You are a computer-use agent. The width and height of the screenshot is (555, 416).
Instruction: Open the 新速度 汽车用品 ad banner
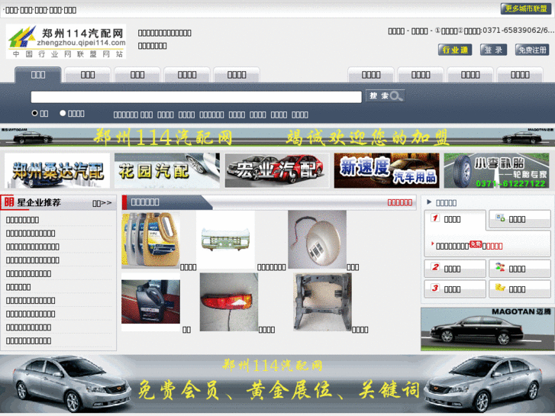point(386,170)
